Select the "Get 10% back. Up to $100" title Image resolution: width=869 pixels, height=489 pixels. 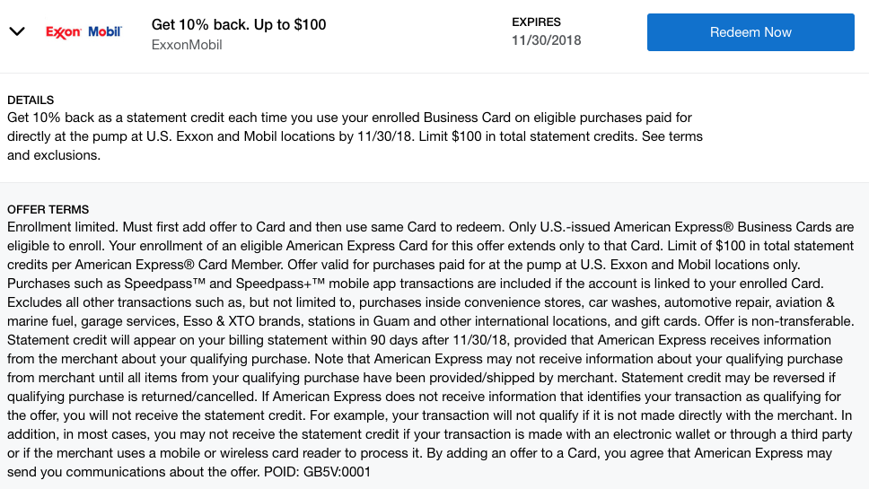239,24
